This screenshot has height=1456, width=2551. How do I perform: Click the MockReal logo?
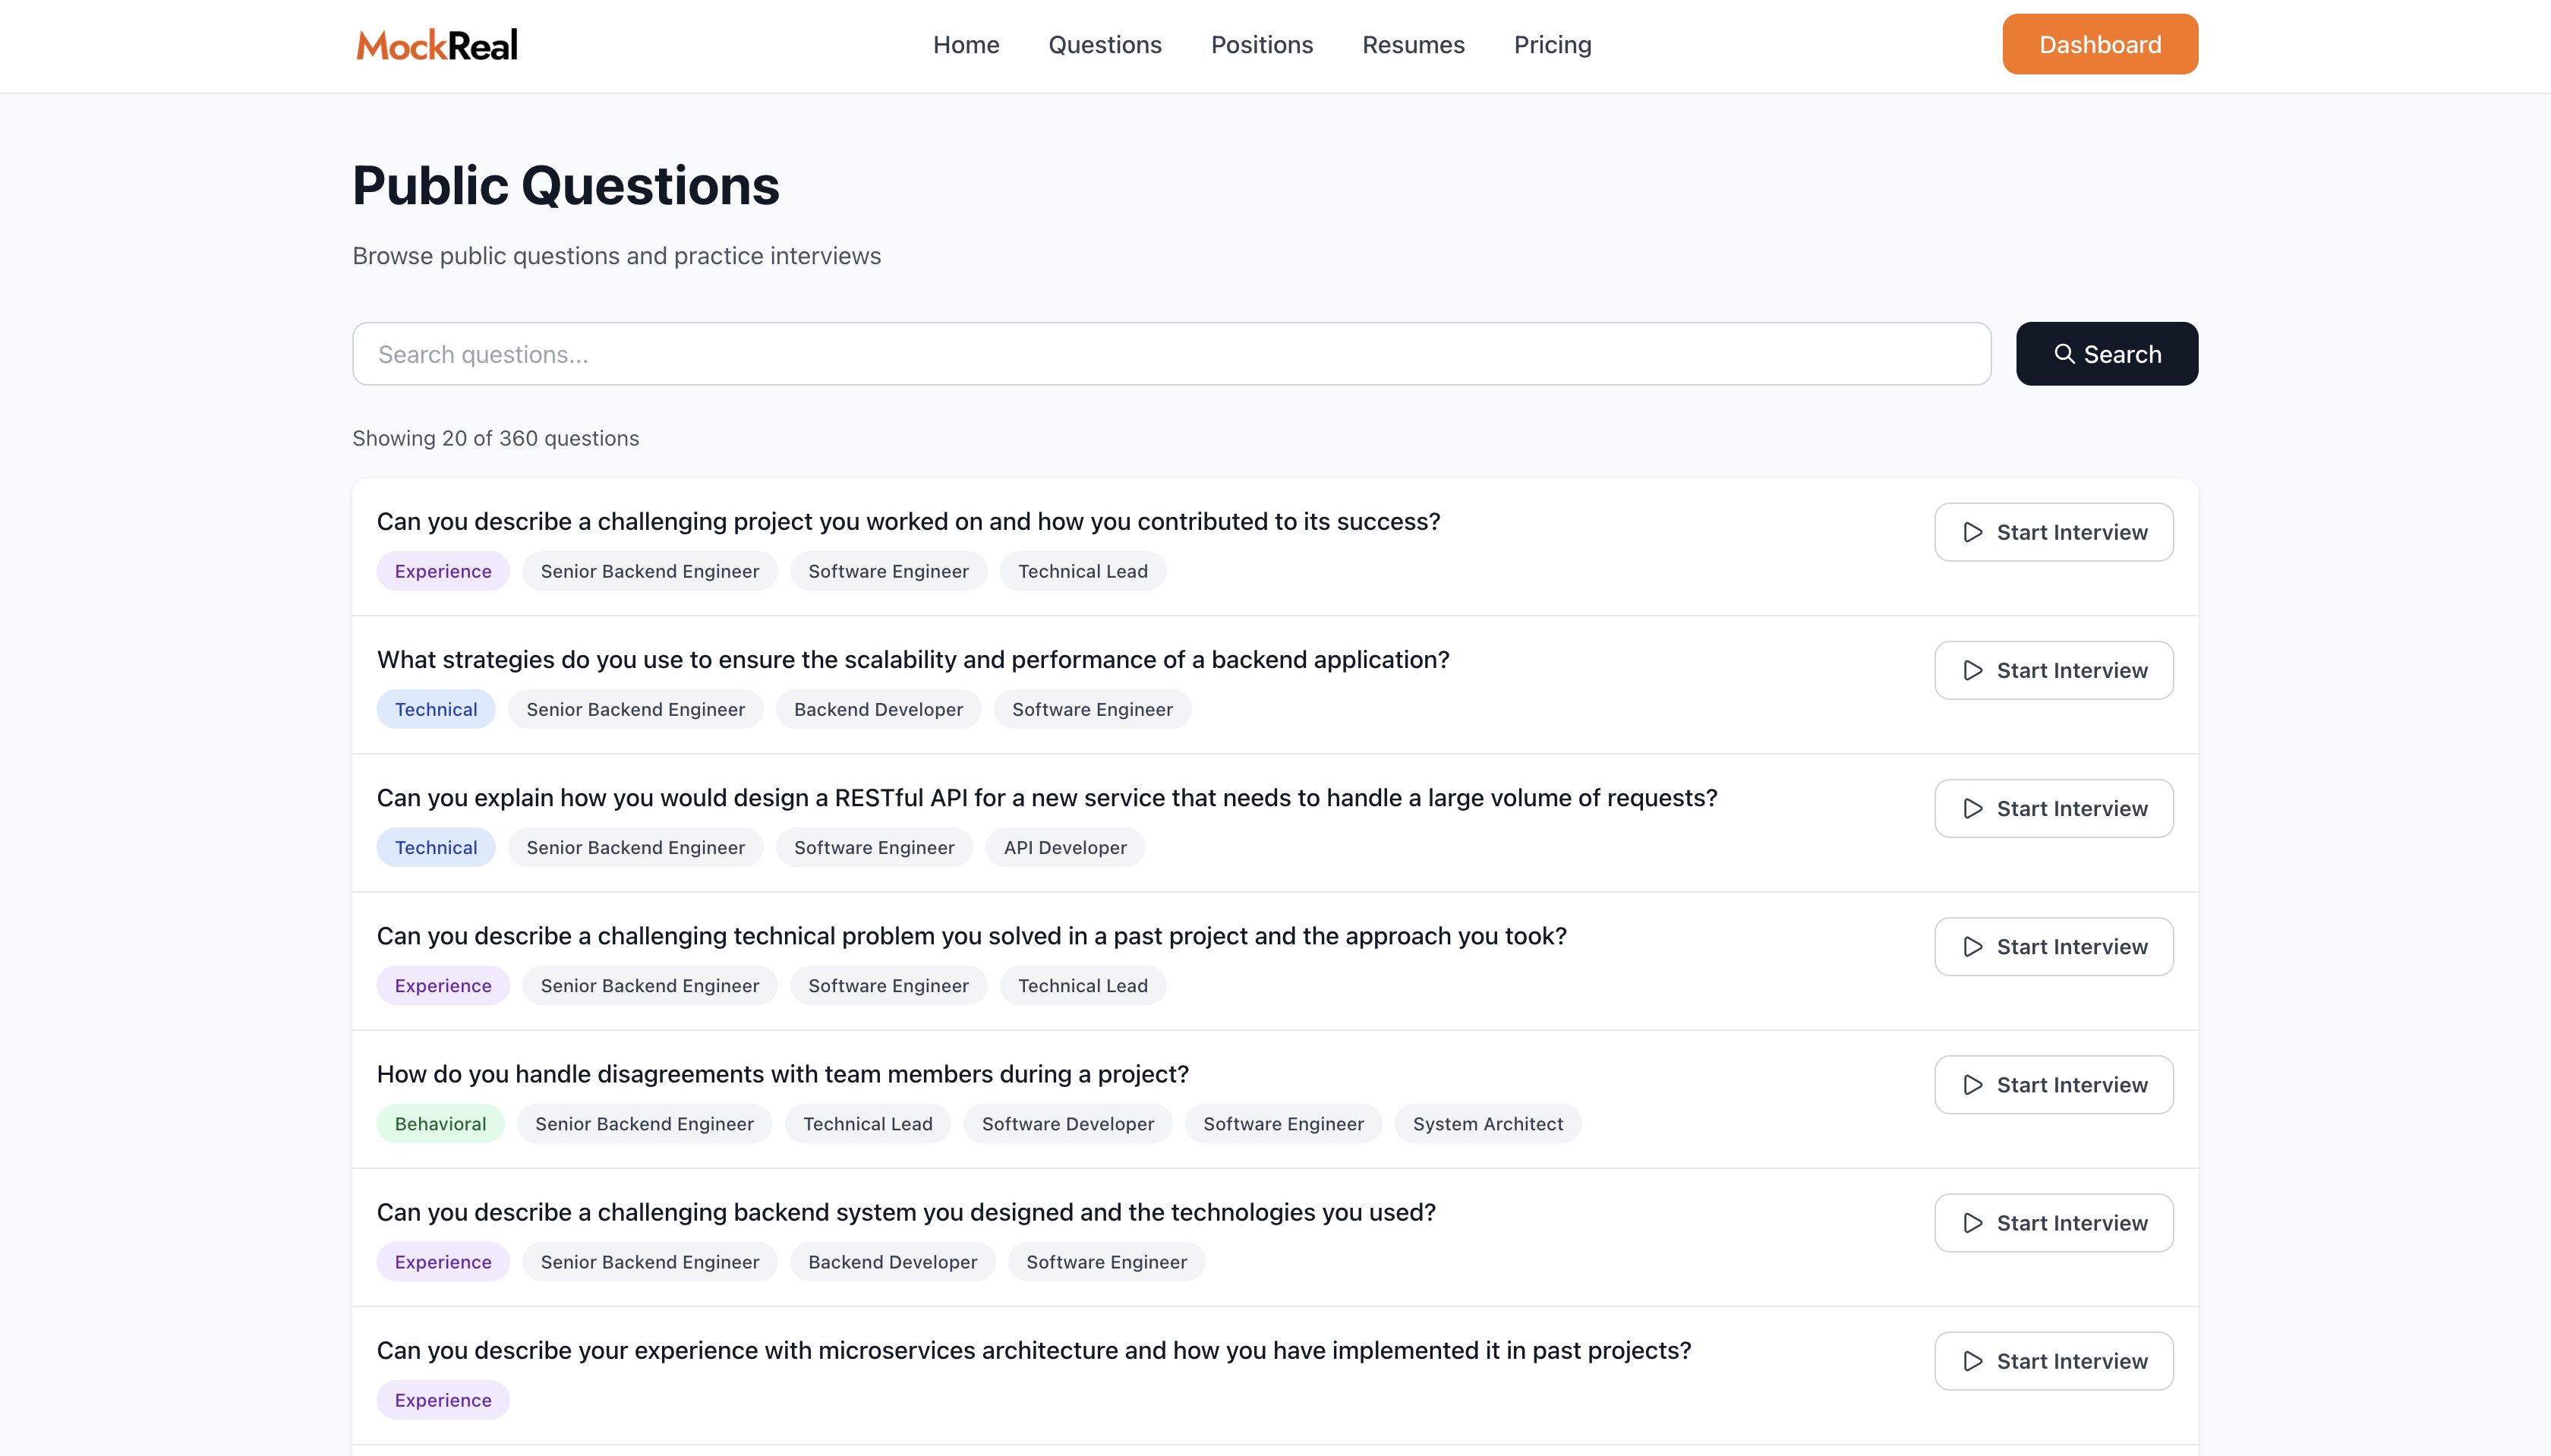click(437, 45)
